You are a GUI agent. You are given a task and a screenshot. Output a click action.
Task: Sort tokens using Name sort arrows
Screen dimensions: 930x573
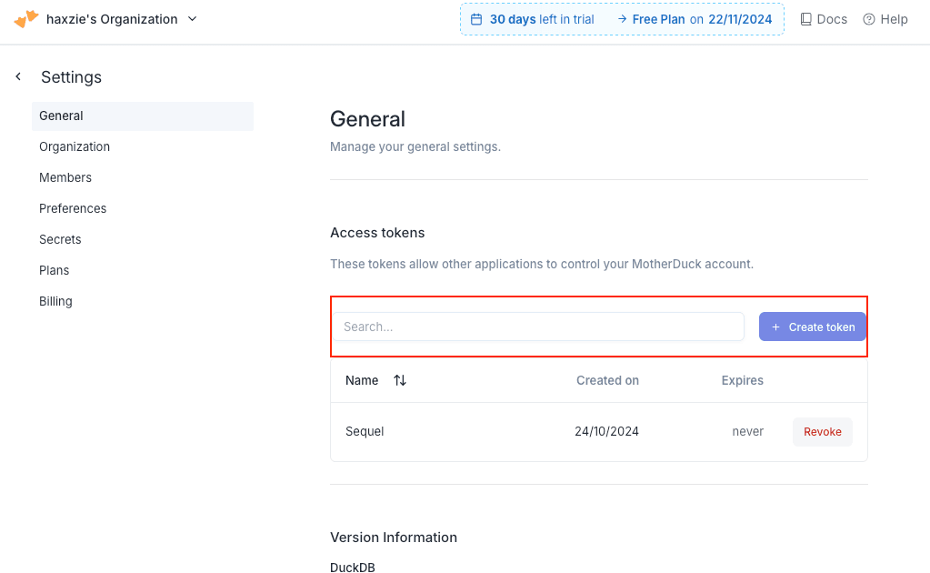coord(400,380)
